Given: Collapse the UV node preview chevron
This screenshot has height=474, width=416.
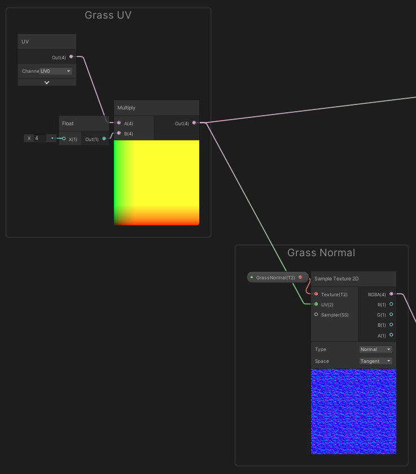Looking at the screenshot, I should 47,82.
